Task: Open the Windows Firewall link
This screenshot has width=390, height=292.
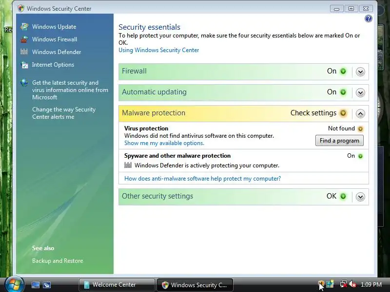Action: point(55,39)
